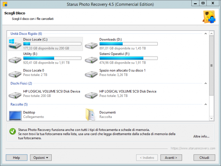Click the text Peso totale: 200 GB
Screen dimensions: 221x166
[x=37, y=96]
